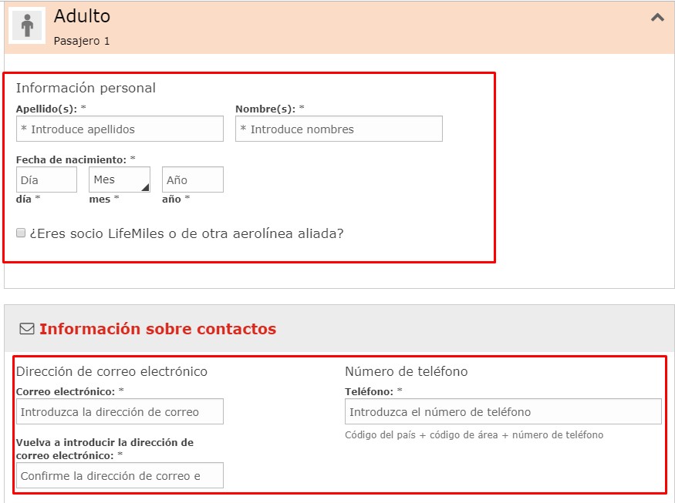
Task: Click the confirm email address field
Action: click(120, 475)
